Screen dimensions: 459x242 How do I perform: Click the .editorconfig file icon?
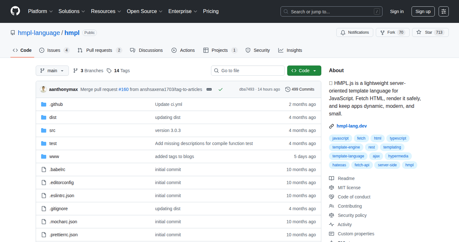tap(44, 183)
